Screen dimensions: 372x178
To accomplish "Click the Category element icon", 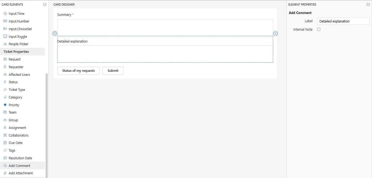I will [5, 97].
